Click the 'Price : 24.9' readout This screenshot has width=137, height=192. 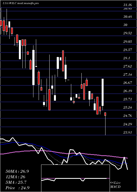click(x=18, y=188)
